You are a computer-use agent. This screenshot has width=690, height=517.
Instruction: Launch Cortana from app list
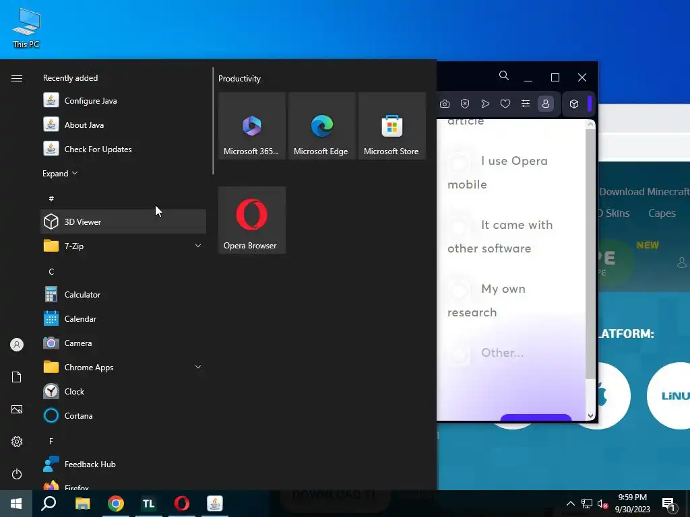[x=123, y=415]
